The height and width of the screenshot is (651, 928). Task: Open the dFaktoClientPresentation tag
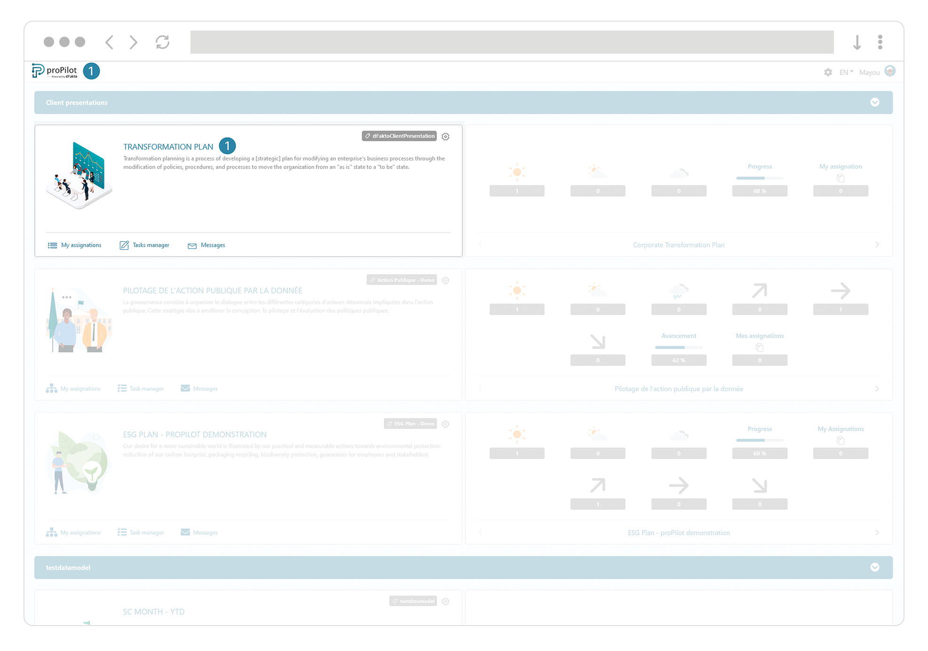(399, 136)
